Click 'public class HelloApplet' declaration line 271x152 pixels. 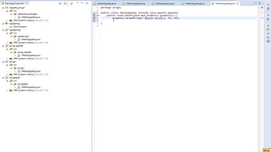139,13
